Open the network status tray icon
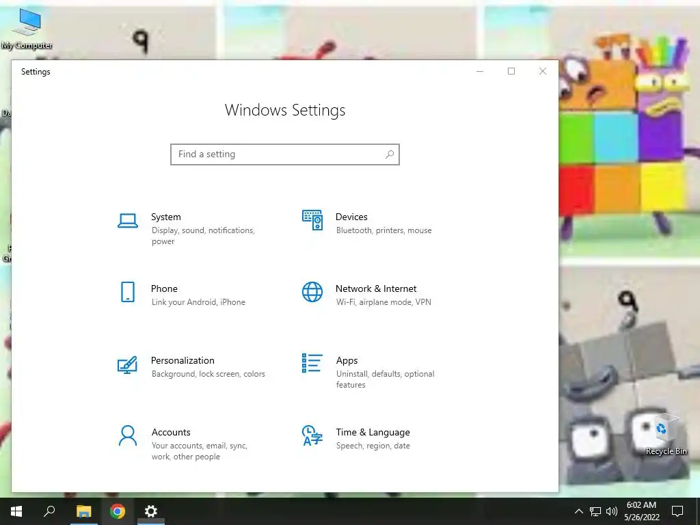The height and width of the screenshot is (525, 700). pyautogui.click(x=595, y=511)
